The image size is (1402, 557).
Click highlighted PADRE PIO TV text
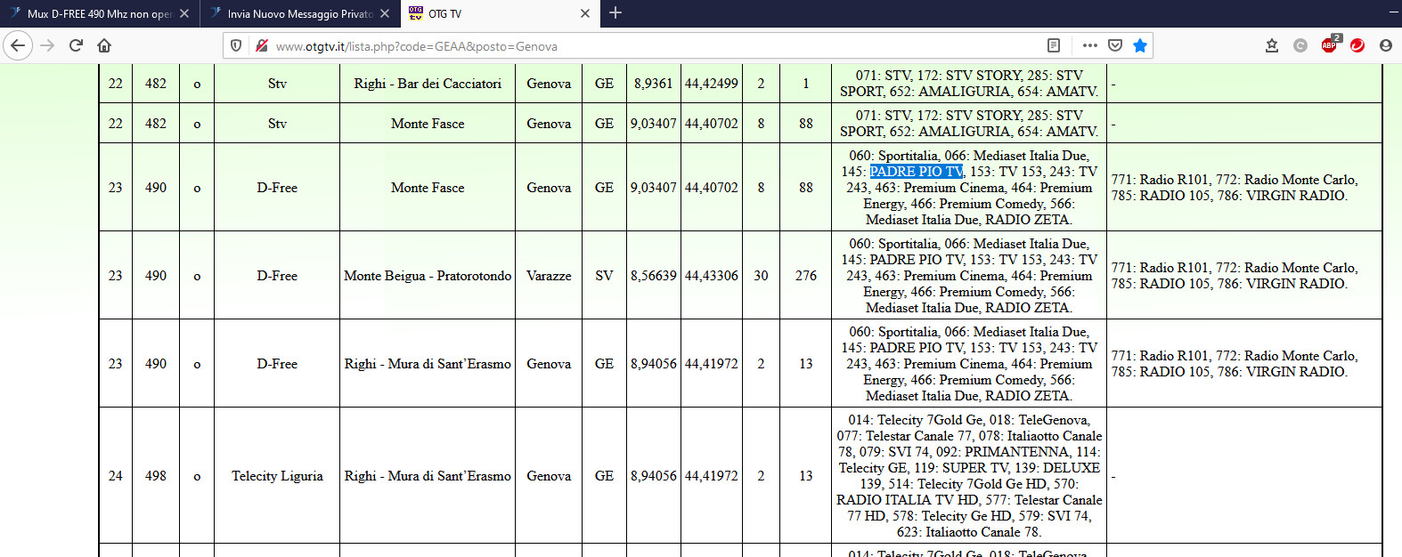click(x=917, y=172)
